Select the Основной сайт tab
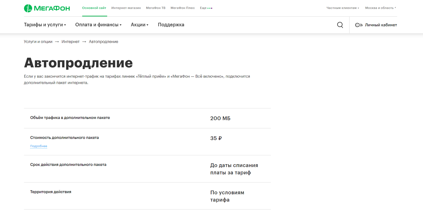The image size is (423, 214). (x=94, y=8)
